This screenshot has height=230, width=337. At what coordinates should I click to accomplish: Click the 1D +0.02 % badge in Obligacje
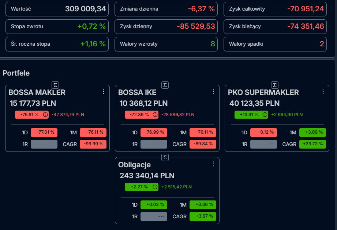tap(154, 205)
